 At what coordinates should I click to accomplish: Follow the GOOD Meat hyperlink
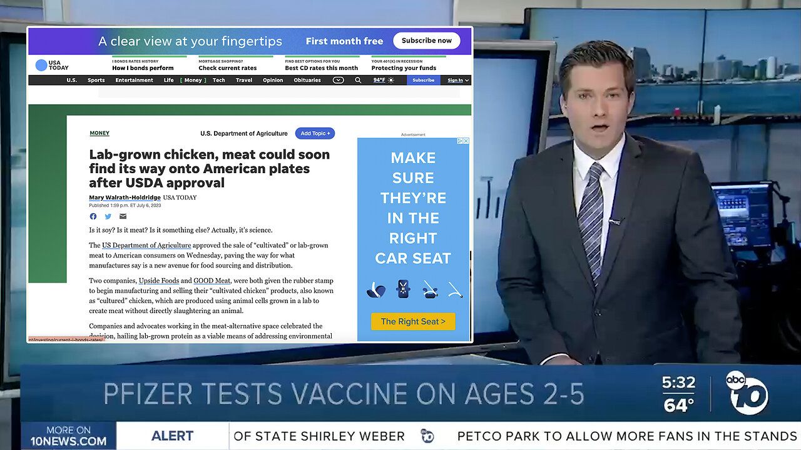click(x=212, y=281)
